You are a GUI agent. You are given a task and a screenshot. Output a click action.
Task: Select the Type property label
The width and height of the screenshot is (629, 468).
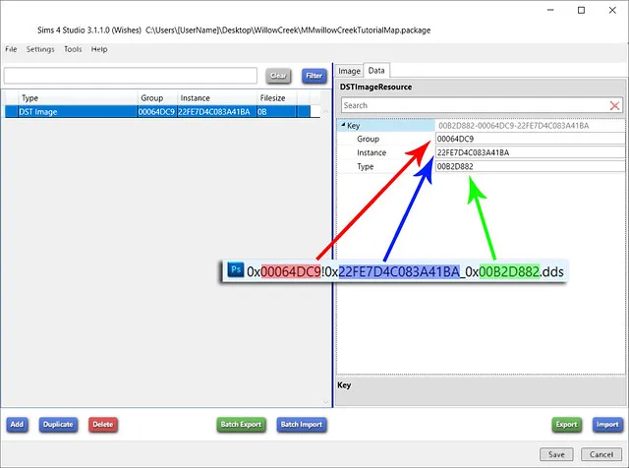[365, 166]
